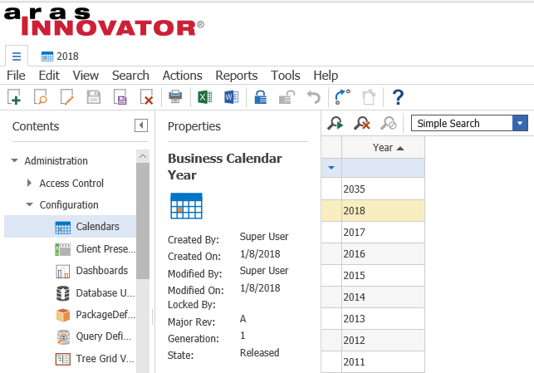Image resolution: width=534 pixels, height=373 pixels.
Task: Collapse the Configuration tree node
Action: (x=30, y=205)
